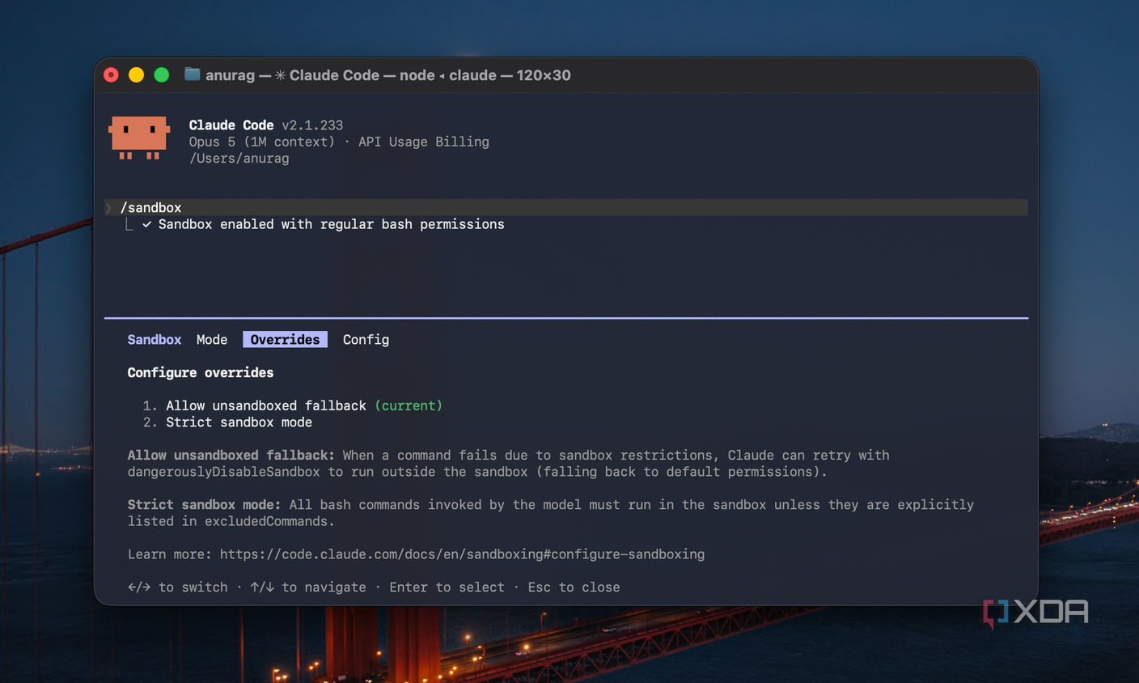Screen dimensions: 1139x683
Task: Click the 'Allow unsandboxed fallback:' description heading
Action: 231,456
